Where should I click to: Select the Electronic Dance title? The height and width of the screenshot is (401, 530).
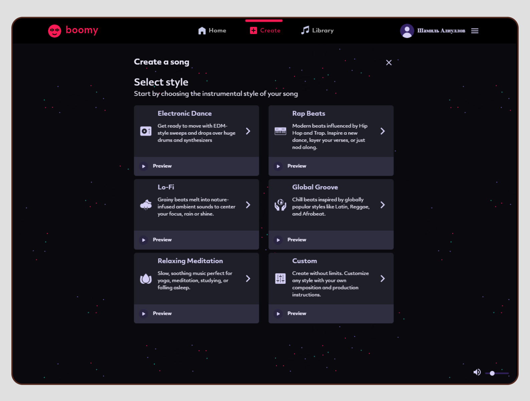[x=185, y=114]
